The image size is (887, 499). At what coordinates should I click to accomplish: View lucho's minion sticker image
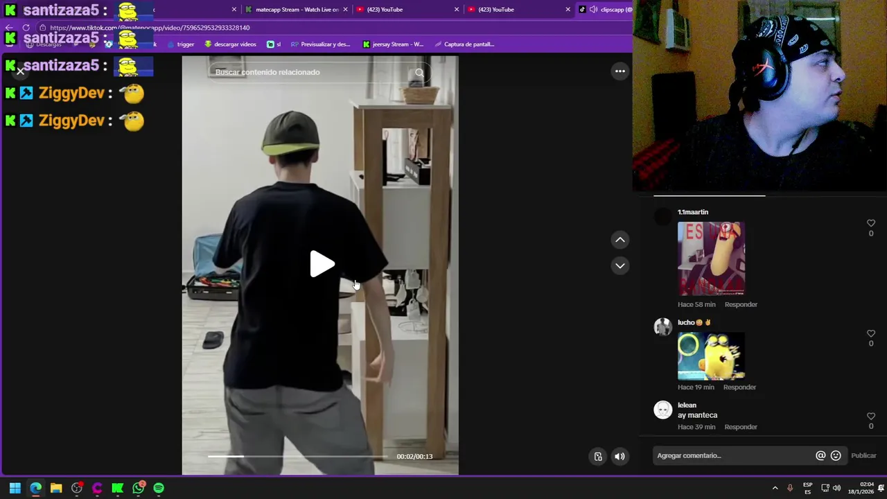(x=711, y=356)
